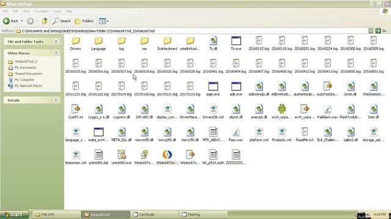Select the Android ext4_unpa... icon
This screenshot has width=391, height=219.
click(282, 112)
